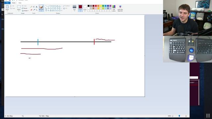
Task: Select the Fill with color bucket tool
Action: pos(34,7)
